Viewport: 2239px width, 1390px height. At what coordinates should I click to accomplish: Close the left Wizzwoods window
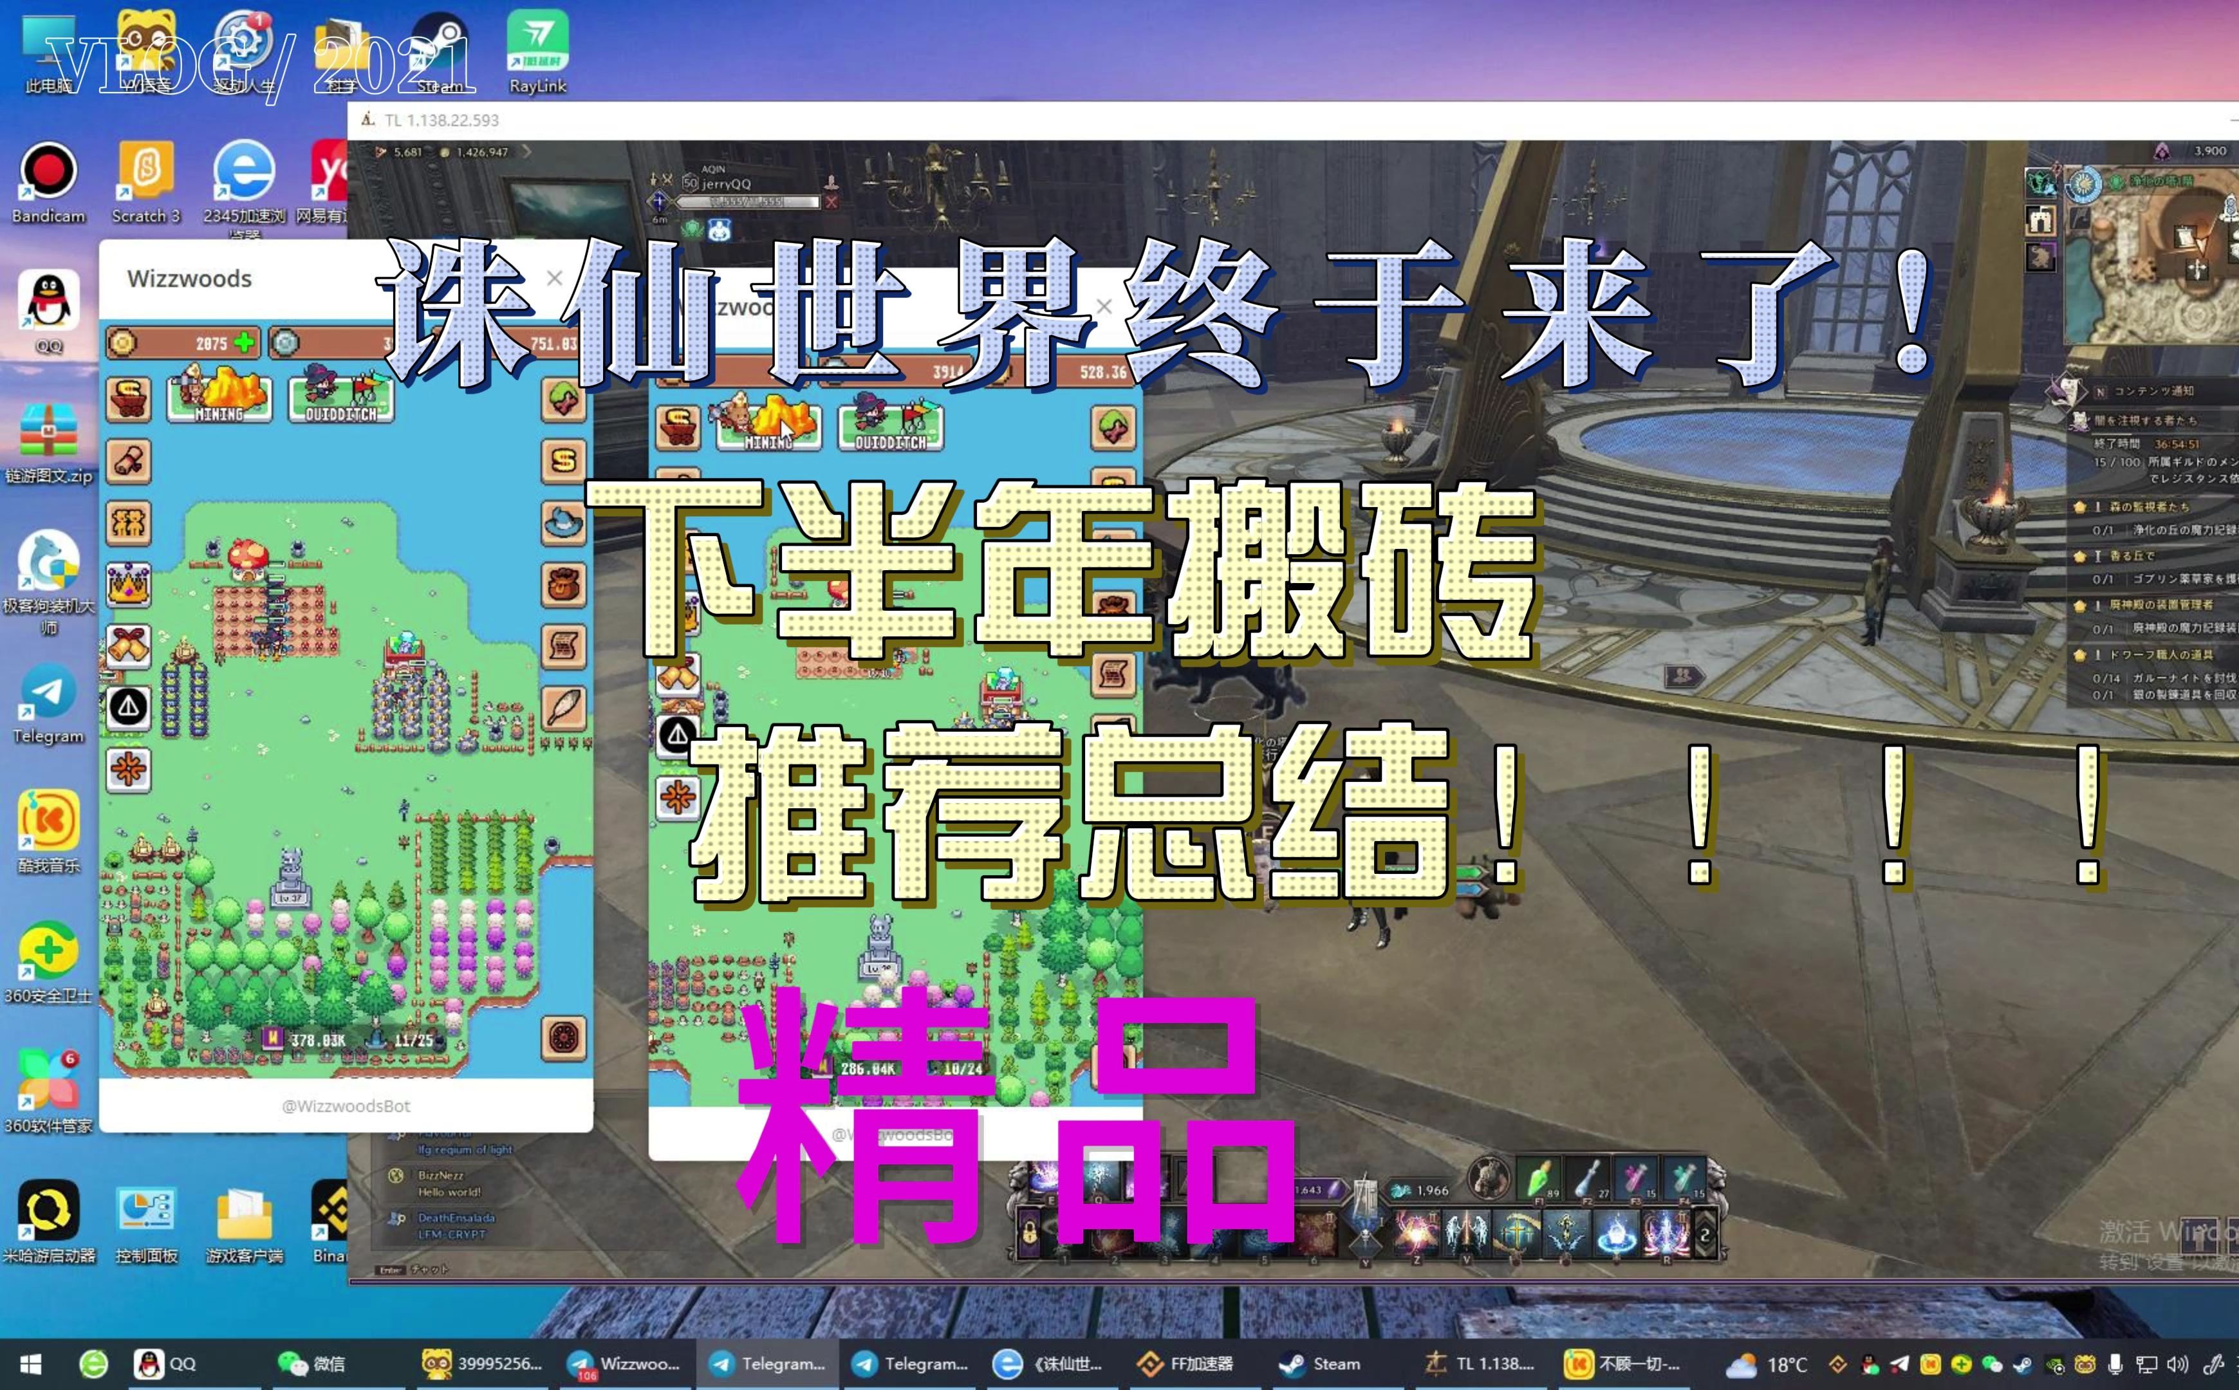coord(554,277)
